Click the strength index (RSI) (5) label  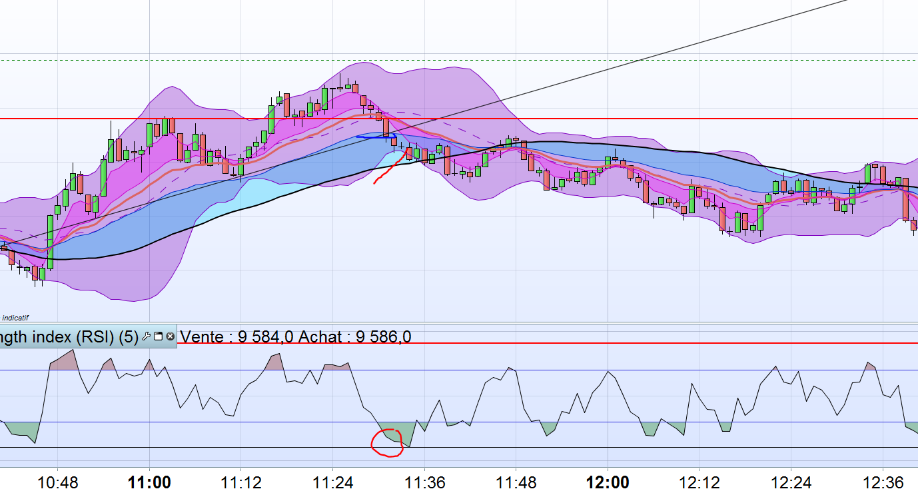(69, 337)
